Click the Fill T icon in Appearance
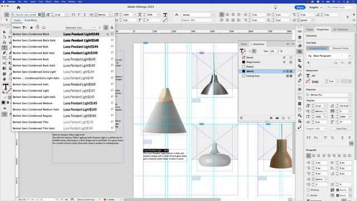Screen dimensions: 357x201 (x=308, y=76)
